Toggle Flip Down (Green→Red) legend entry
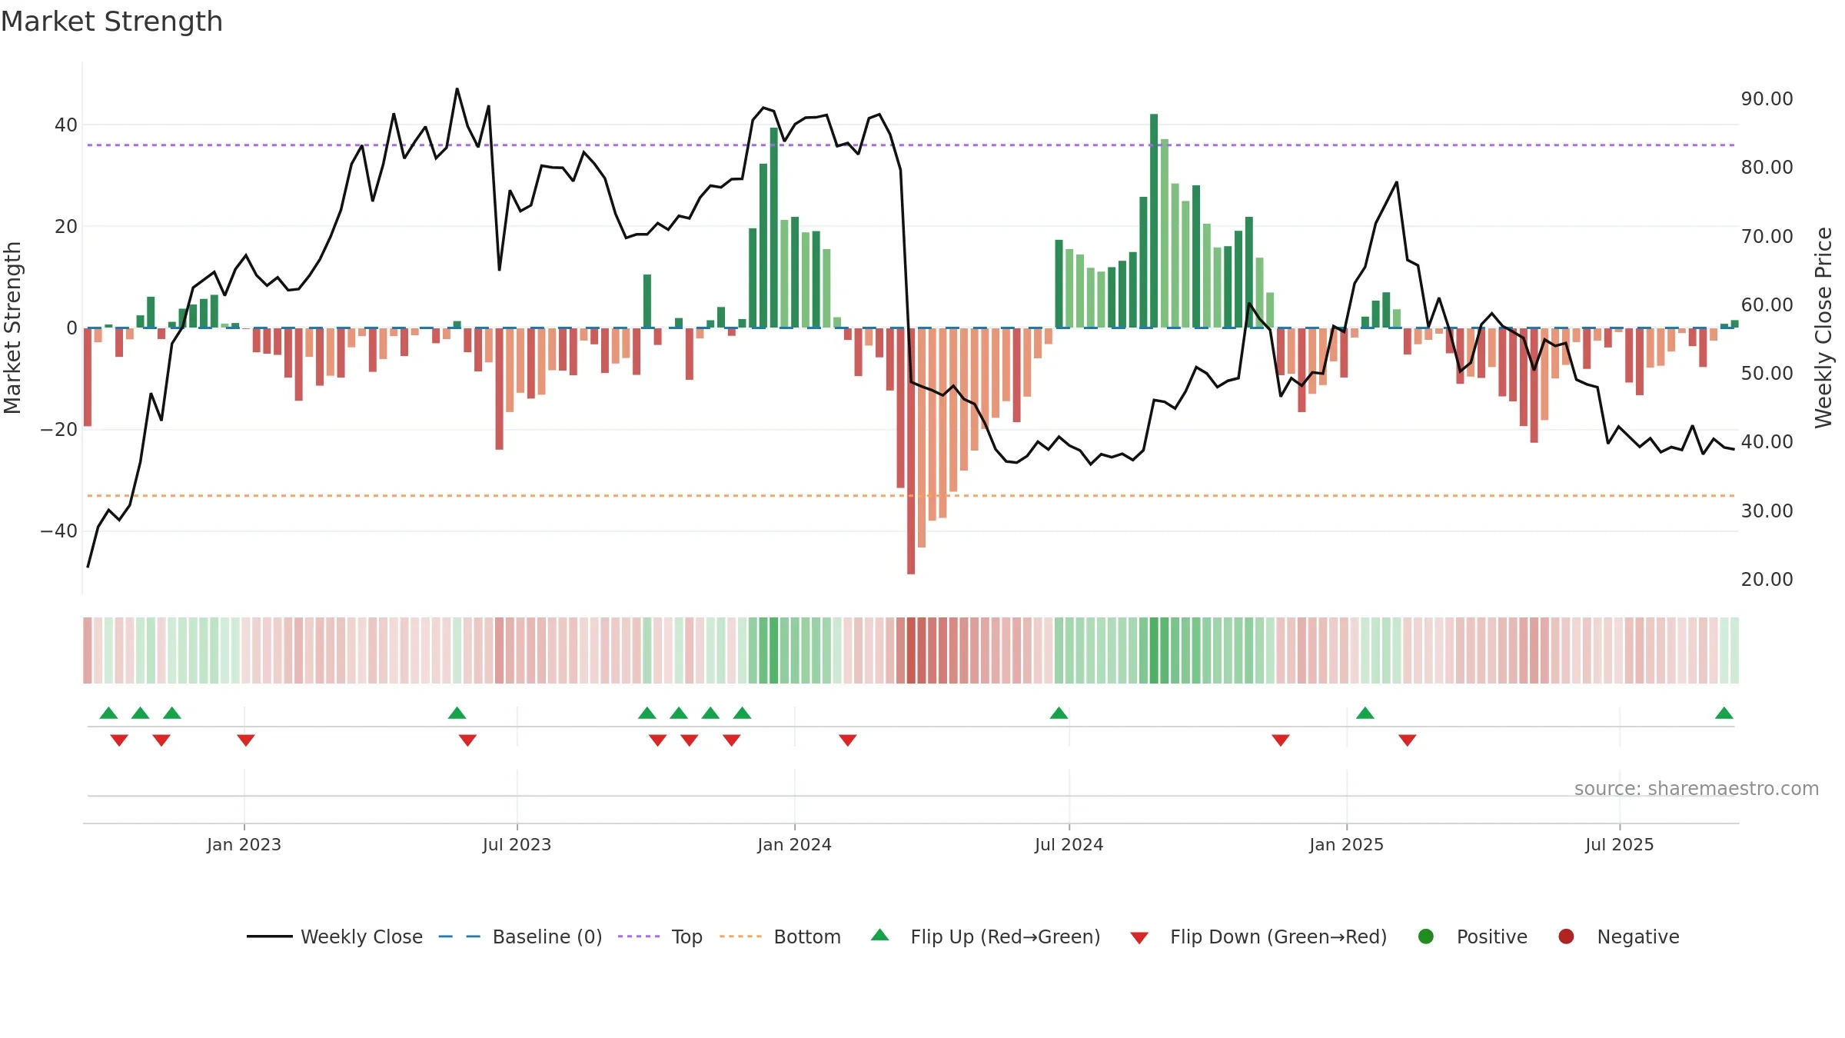Viewport: 1845px width, 1038px height. (1258, 937)
